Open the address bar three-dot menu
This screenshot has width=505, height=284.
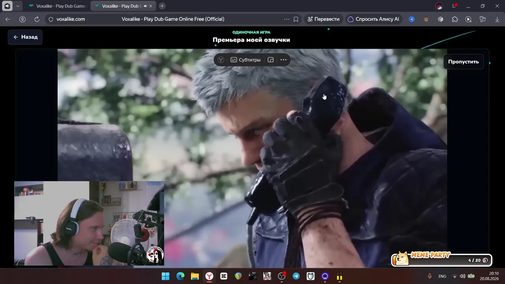pyautogui.click(x=287, y=19)
